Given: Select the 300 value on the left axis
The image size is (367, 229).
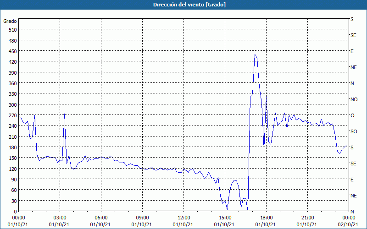Looking at the screenshot, I should (x=13, y=105).
